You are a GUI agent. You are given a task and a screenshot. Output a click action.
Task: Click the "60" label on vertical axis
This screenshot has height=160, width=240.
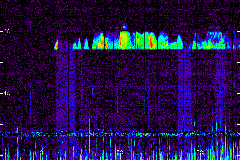coord(7,31)
